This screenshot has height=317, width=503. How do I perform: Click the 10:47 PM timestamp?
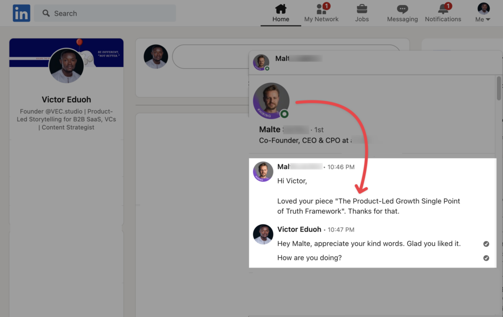(x=341, y=230)
